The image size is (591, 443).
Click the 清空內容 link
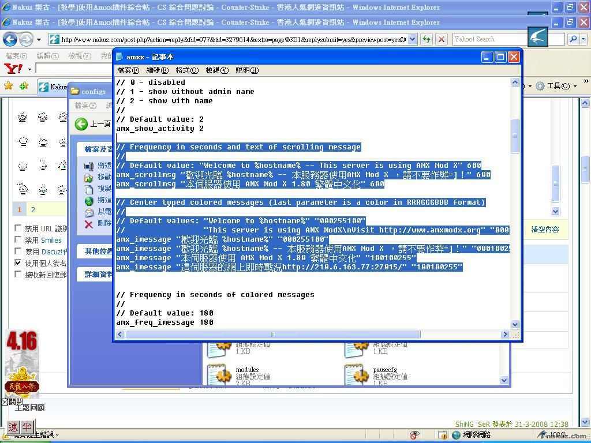545,230
